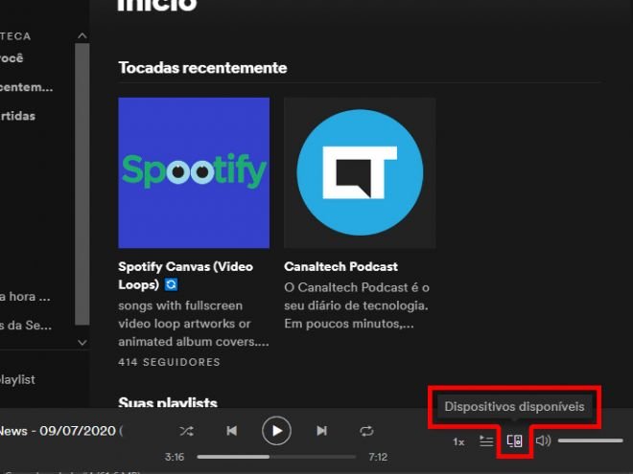633x474 pixels.
Task: Skip to the next track
Action: click(321, 431)
